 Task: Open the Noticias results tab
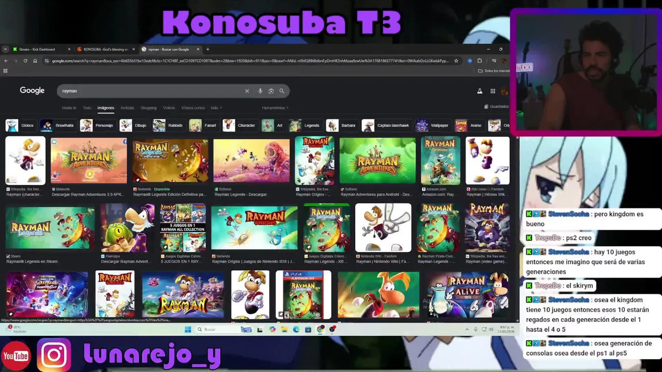pos(127,108)
